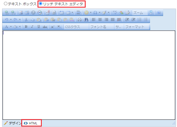Click the plain paste clipboard icon
The height and width of the screenshot is (127, 177).
tap(39, 20)
